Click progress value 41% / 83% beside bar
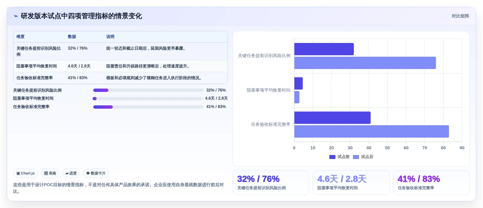The height and width of the screenshot is (208, 483). (216, 107)
